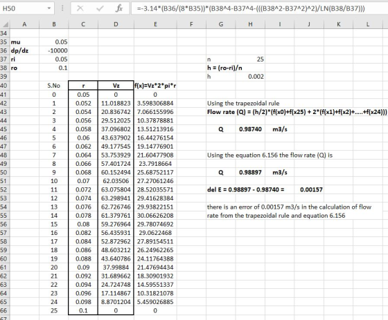388x320 pixels.
Task: Click the Name Box showing H50
Action: coord(24,8)
